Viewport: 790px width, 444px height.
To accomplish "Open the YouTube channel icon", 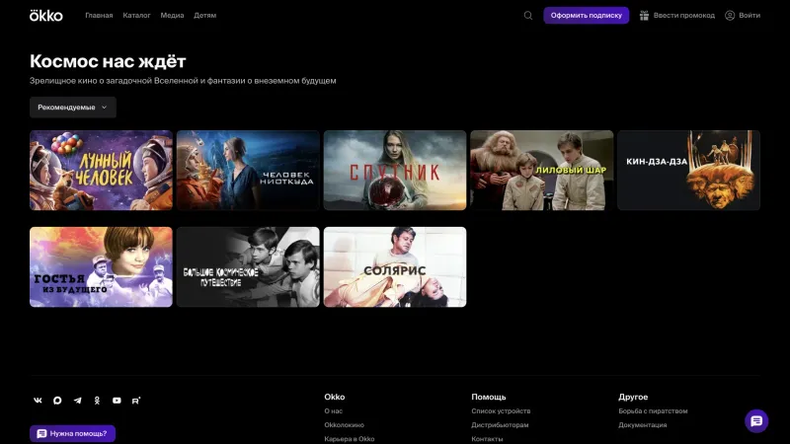I will tap(117, 401).
